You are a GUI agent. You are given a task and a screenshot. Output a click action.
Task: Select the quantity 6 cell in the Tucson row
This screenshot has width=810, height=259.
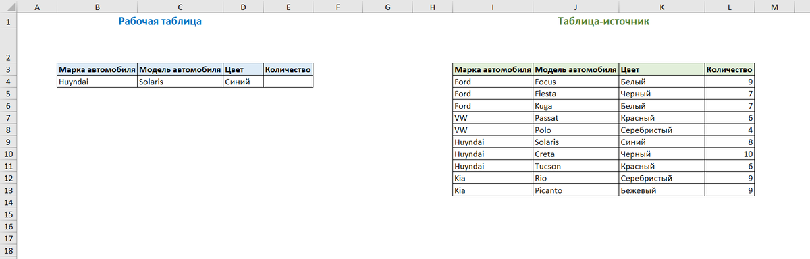tap(729, 167)
